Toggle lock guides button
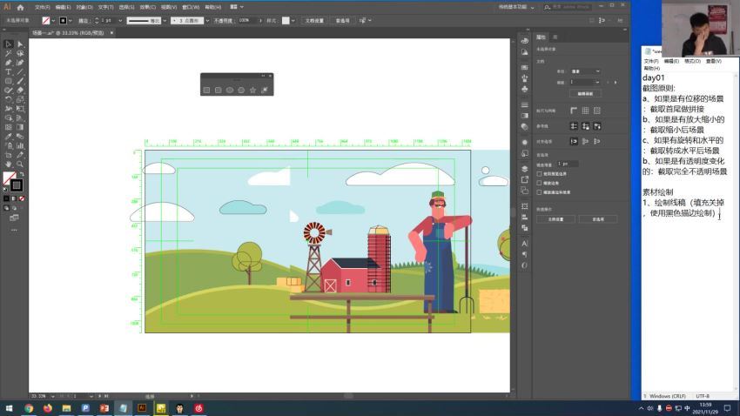 click(585, 126)
